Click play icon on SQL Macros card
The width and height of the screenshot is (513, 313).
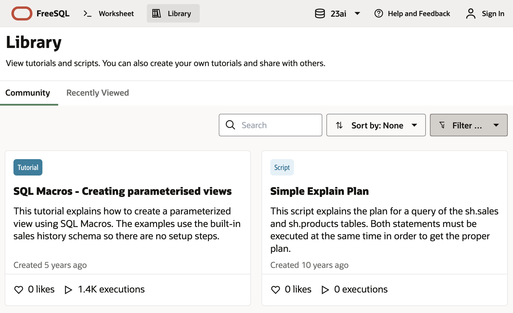68,290
